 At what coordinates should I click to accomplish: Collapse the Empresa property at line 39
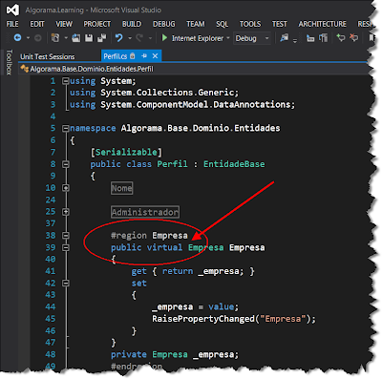pos(66,247)
